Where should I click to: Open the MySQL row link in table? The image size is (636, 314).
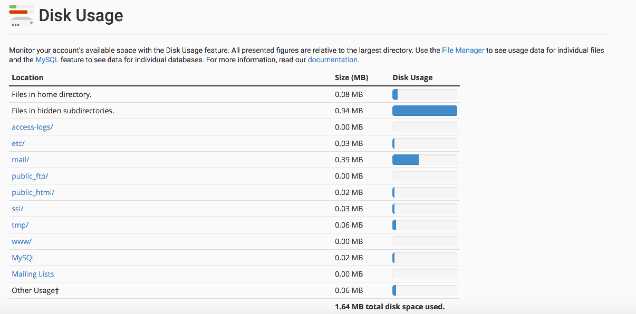point(24,258)
